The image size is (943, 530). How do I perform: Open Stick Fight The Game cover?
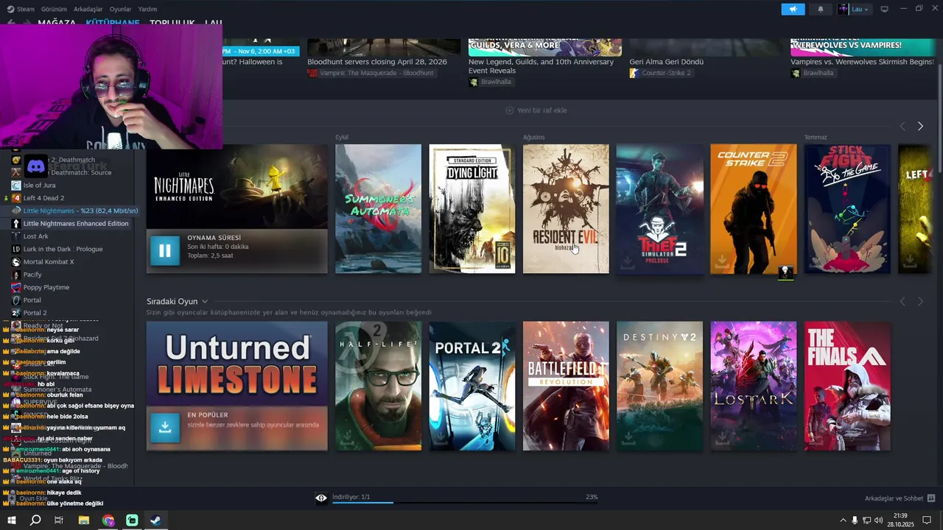(x=847, y=209)
